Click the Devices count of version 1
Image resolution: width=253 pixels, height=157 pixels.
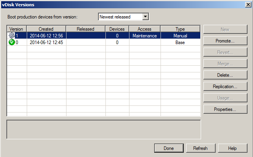[x=117, y=36]
